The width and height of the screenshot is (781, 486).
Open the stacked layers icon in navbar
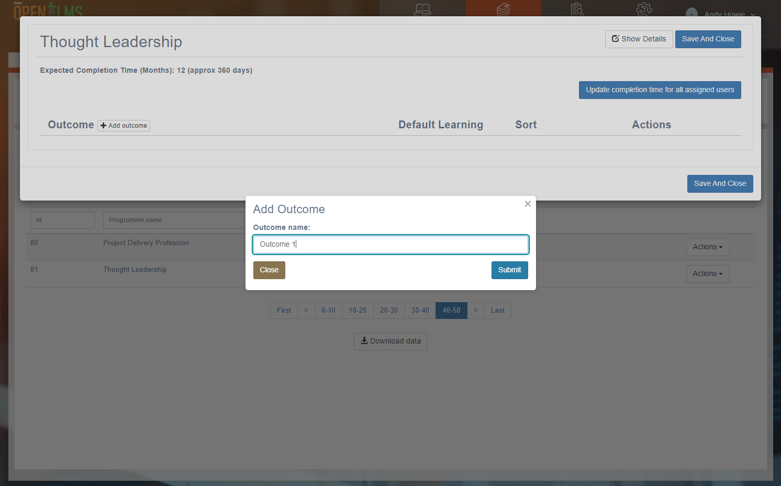click(504, 9)
